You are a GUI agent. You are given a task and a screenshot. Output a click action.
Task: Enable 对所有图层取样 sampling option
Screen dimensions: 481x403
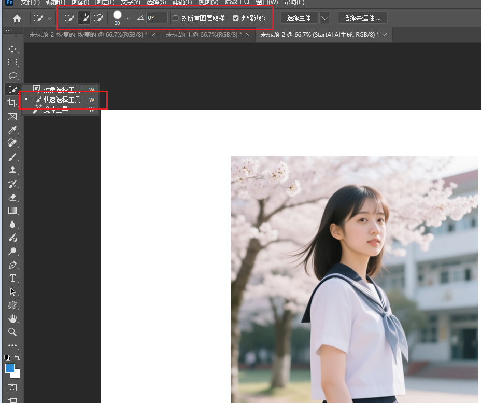175,17
